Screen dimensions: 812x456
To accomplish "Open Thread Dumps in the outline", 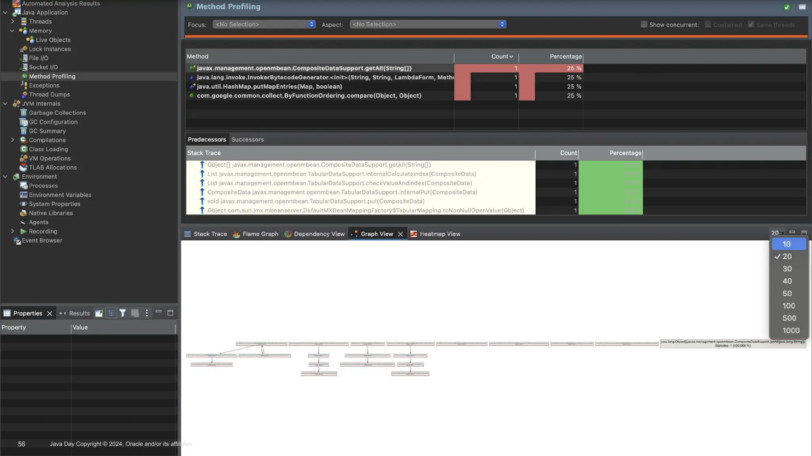I will tap(49, 95).
